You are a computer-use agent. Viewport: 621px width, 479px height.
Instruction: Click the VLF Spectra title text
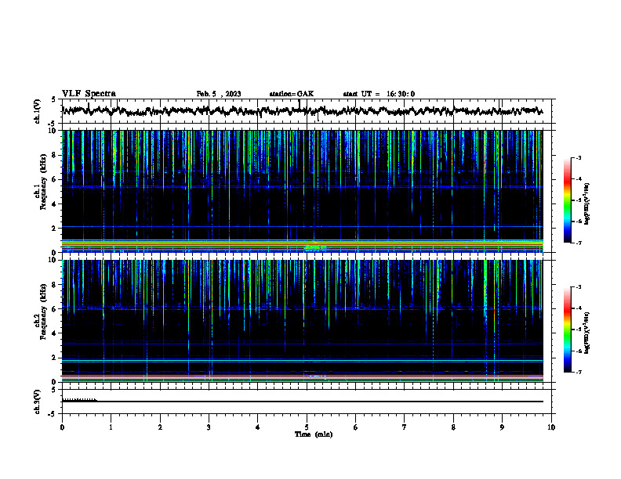click(89, 94)
